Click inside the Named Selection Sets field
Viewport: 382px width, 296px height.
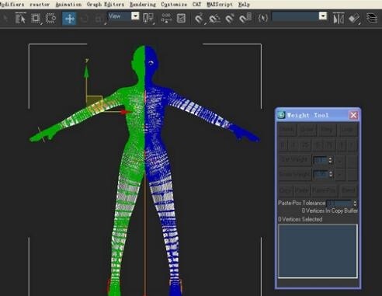click(295, 16)
